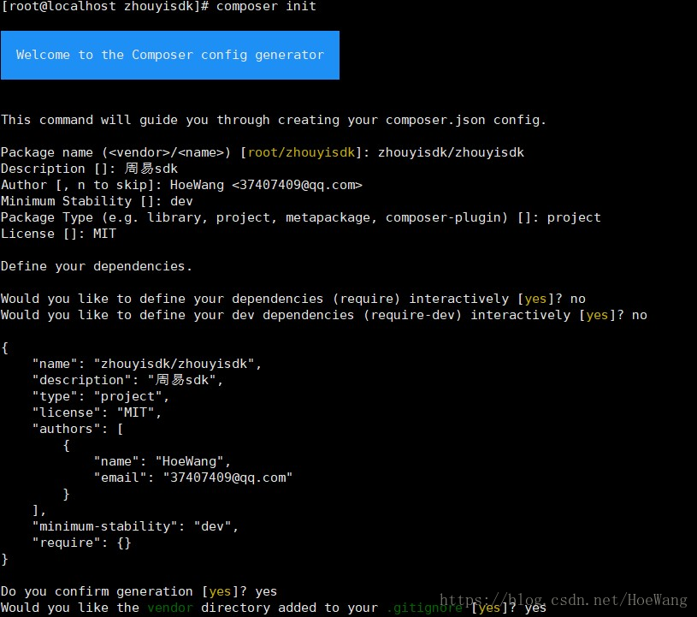The image size is (697, 617).
Task: Click the 'Description []:' prompt line
Action: pos(89,169)
